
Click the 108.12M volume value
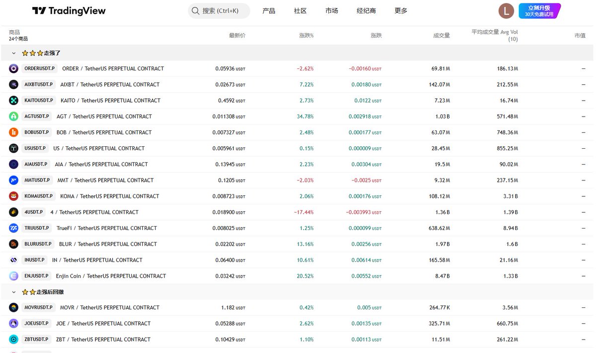click(x=440, y=196)
